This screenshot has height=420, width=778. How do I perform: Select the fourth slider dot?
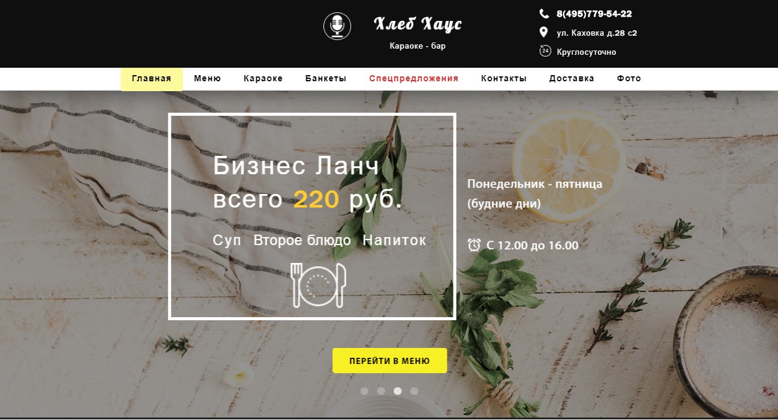415,390
